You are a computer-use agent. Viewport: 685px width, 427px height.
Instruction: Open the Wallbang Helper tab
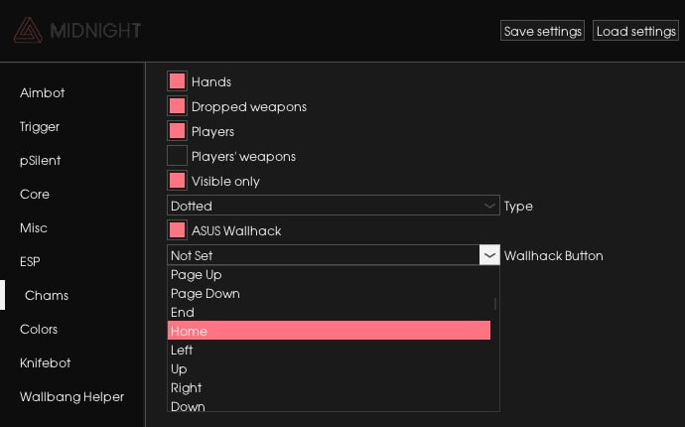tap(71, 396)
